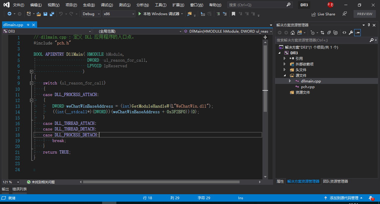
Task: Open the 调试(D) menu
Action: [x=107, y=5]
